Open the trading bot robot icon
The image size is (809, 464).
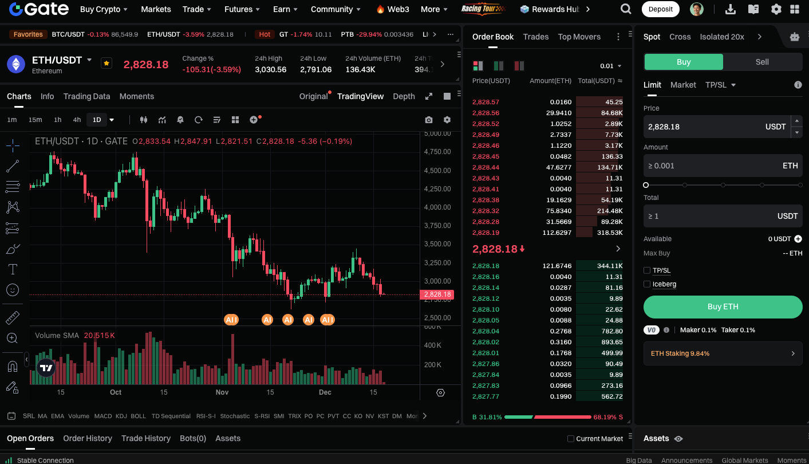click(x=795, y=37)
